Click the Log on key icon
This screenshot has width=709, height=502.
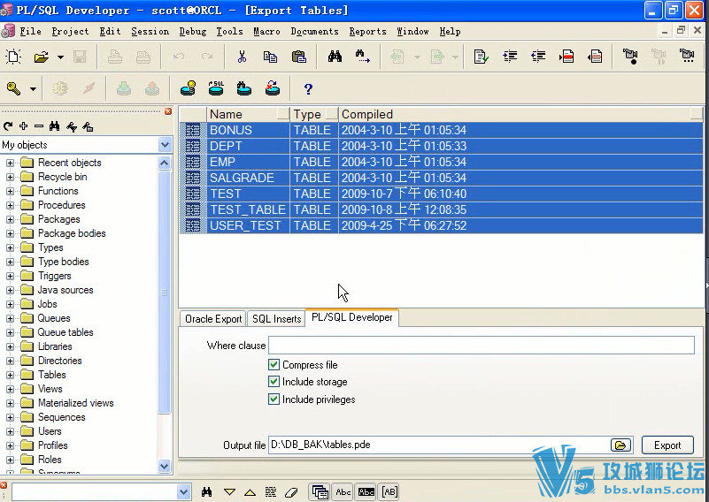point(13,88)
